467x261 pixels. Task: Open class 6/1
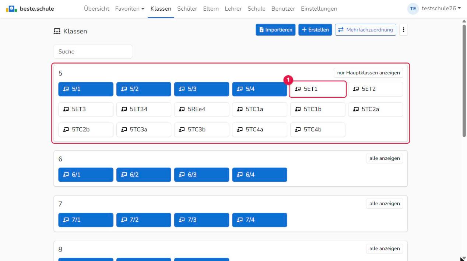click(86, 175)
